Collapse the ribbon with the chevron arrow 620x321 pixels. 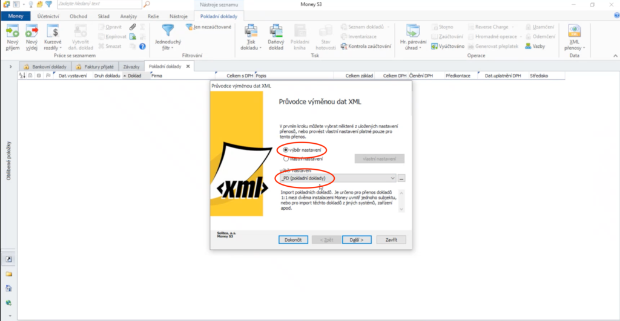[615, 56]
